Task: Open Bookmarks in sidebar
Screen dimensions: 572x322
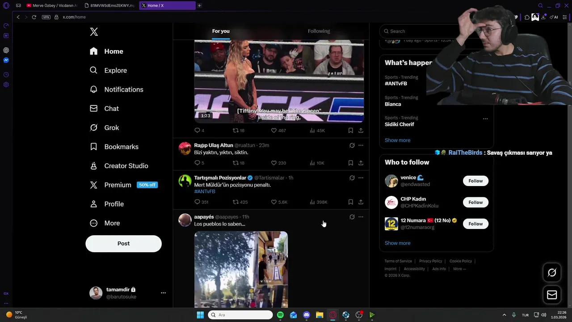Action: (114, 147)
